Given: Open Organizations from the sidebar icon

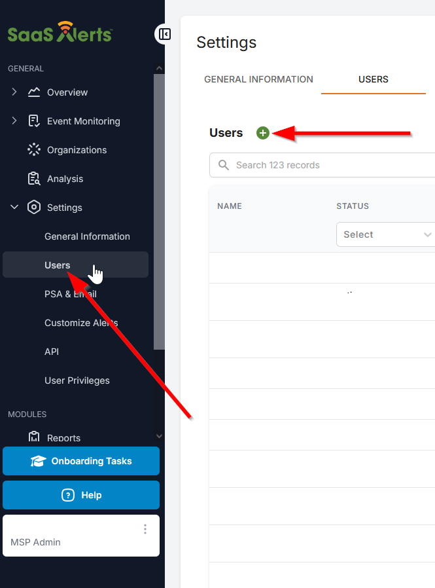Looking at the screenshot, I should [34, 150].
